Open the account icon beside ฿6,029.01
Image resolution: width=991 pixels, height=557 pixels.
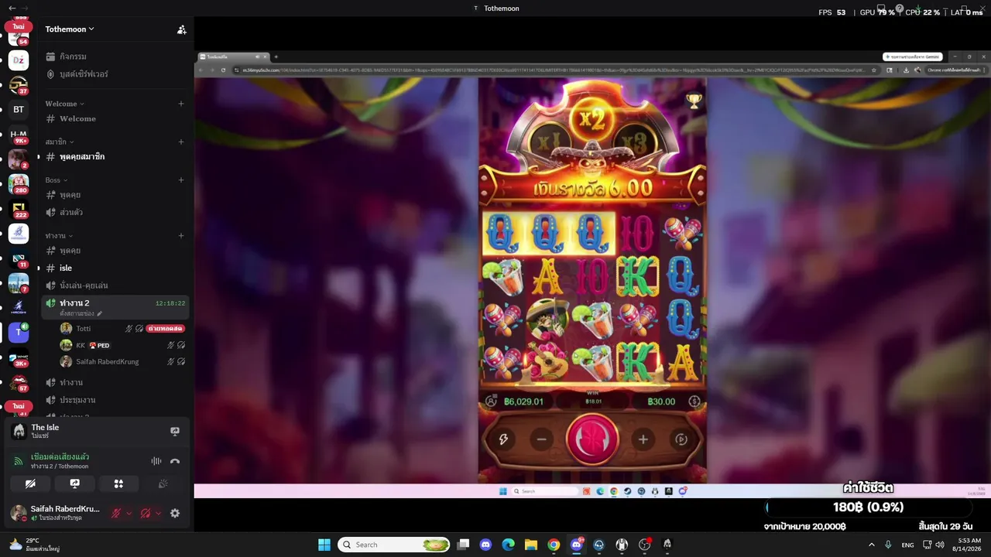(x=491, y=402)
